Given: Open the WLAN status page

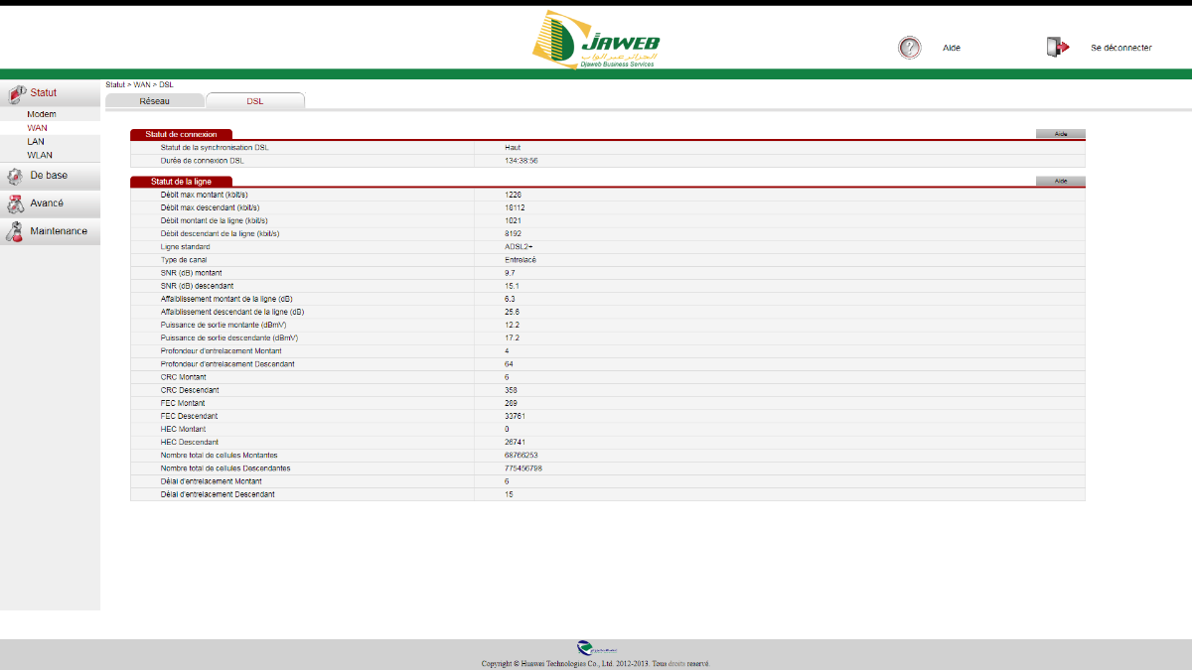Looking at the screenshot, I should click(40, 156).
